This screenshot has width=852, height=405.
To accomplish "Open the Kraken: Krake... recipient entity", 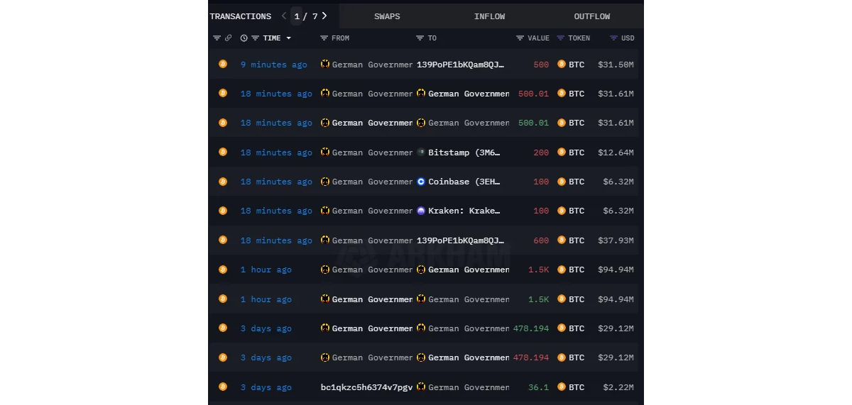I will click(x=464, y=211).
